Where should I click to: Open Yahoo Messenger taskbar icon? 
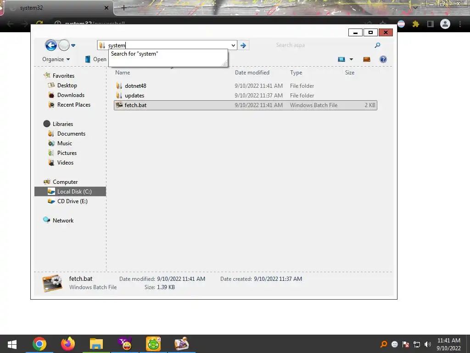click(125, 344)
